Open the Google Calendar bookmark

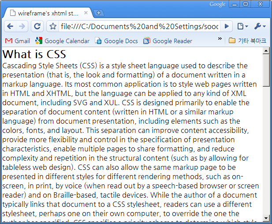[63, 41]
